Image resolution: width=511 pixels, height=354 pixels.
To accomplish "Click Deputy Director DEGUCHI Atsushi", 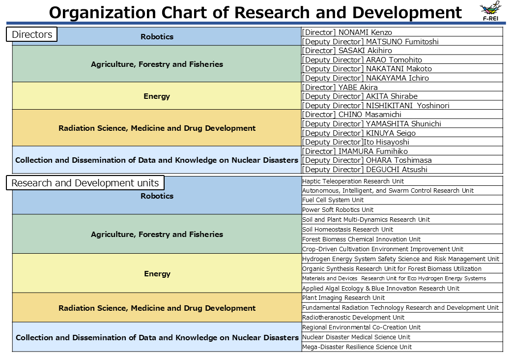I will [365, 170].
